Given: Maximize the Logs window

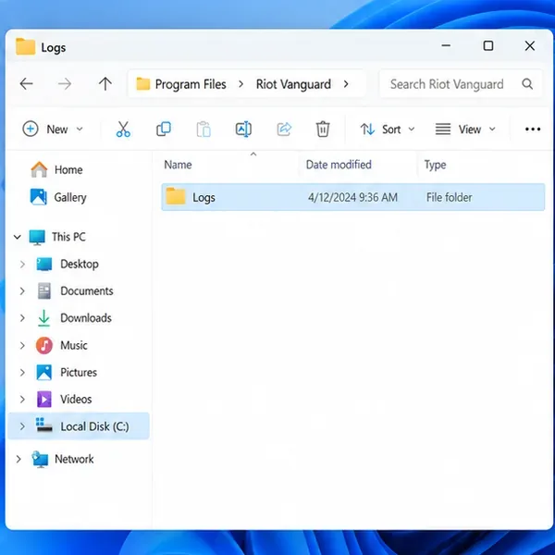Looking at the screenshot, I should (488, 45).
